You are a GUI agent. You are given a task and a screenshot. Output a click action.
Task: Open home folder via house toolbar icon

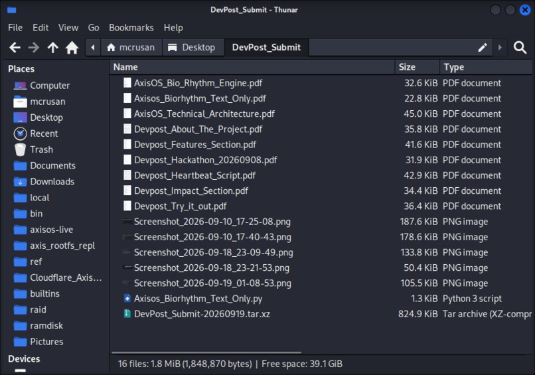[72, 47]
